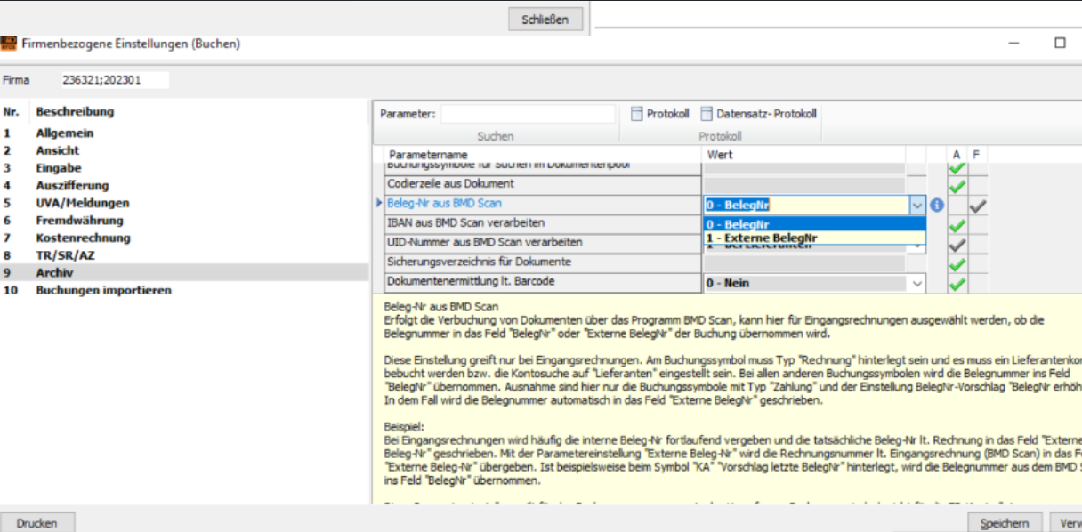
Task: Click the BMD application icon in title bar
Action: click(8, 44)
